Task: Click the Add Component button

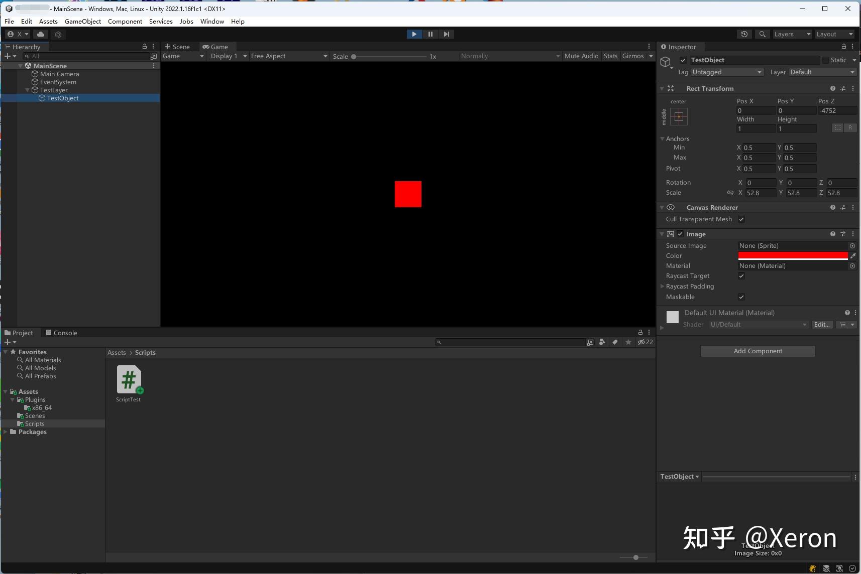Action: click(x=757, y=351)
